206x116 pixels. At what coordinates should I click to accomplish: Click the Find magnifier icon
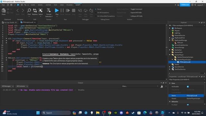coord(29,10)
